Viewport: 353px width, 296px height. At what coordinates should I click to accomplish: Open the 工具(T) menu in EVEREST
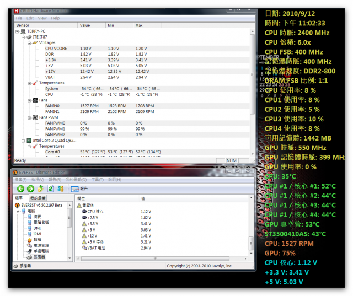click(x=98, y=180)
